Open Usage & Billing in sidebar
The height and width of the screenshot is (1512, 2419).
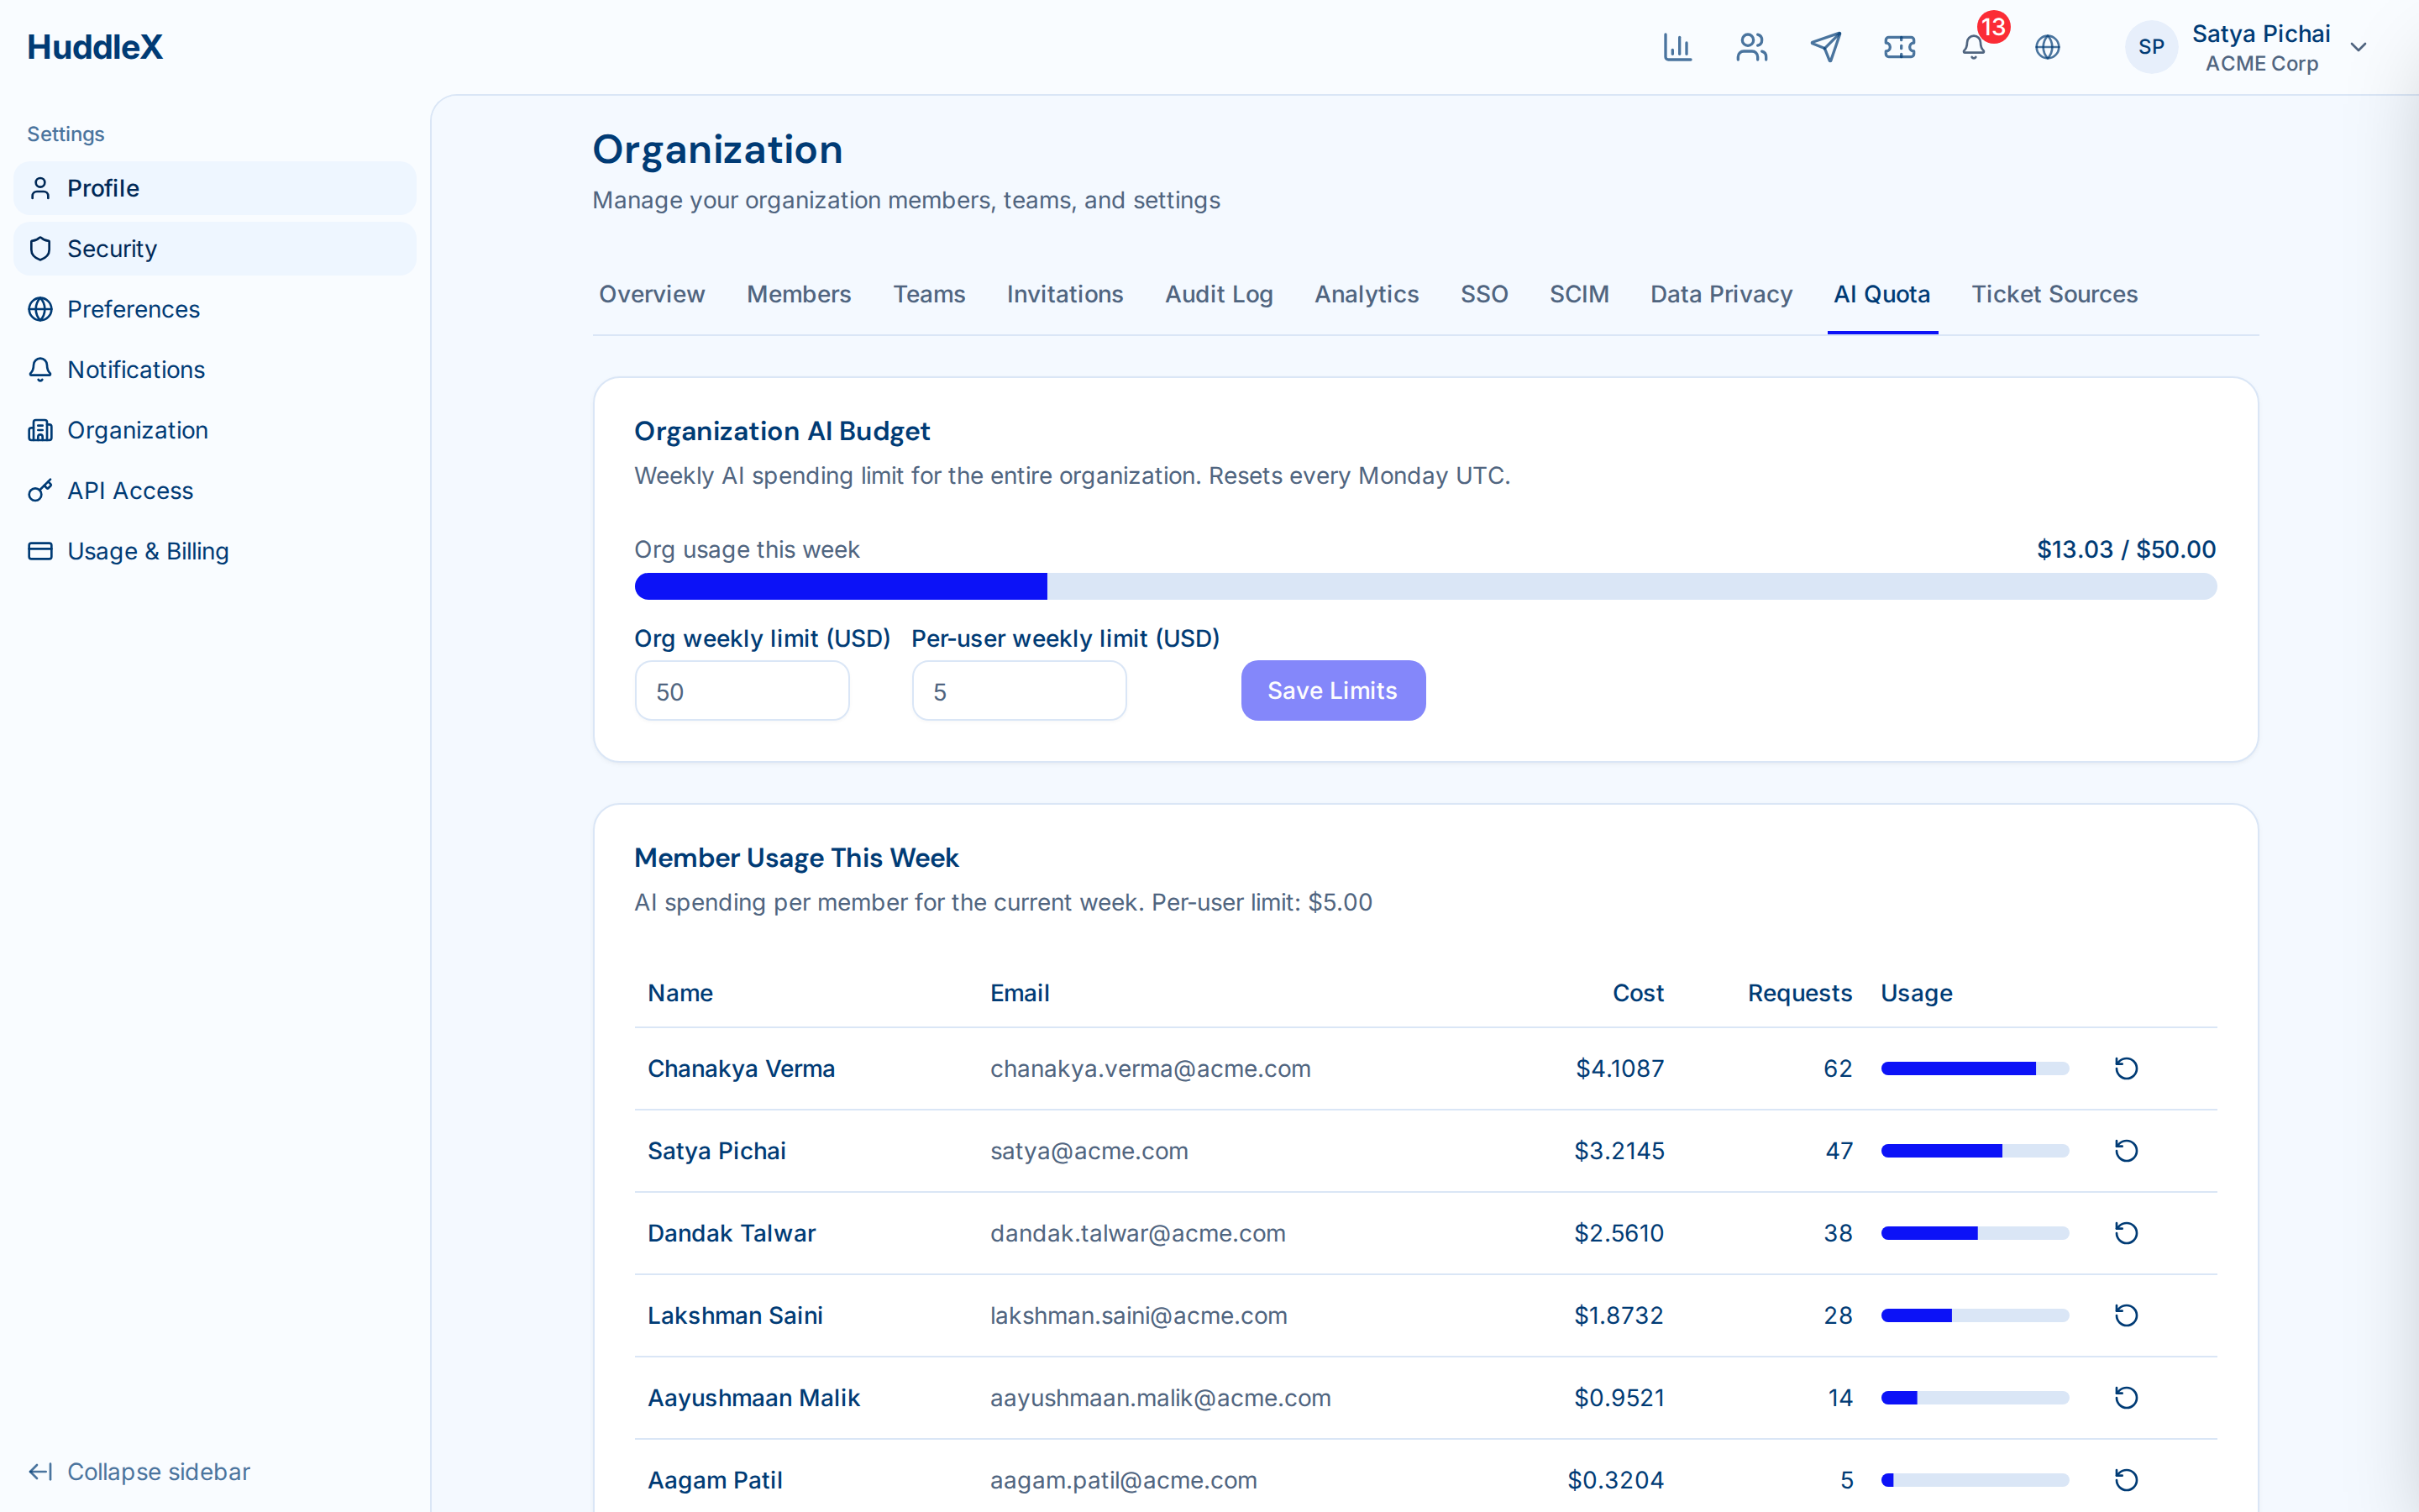(x=215, y=551)
